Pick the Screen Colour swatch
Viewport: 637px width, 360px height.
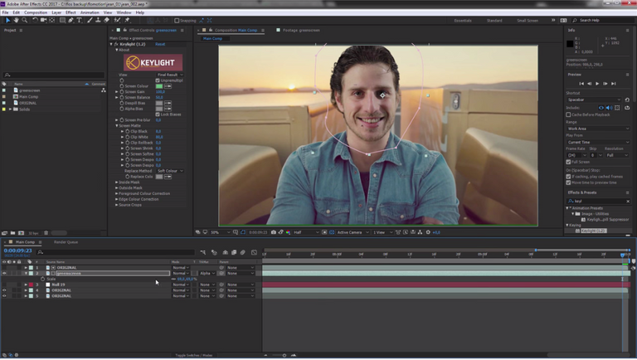(159, 86)
